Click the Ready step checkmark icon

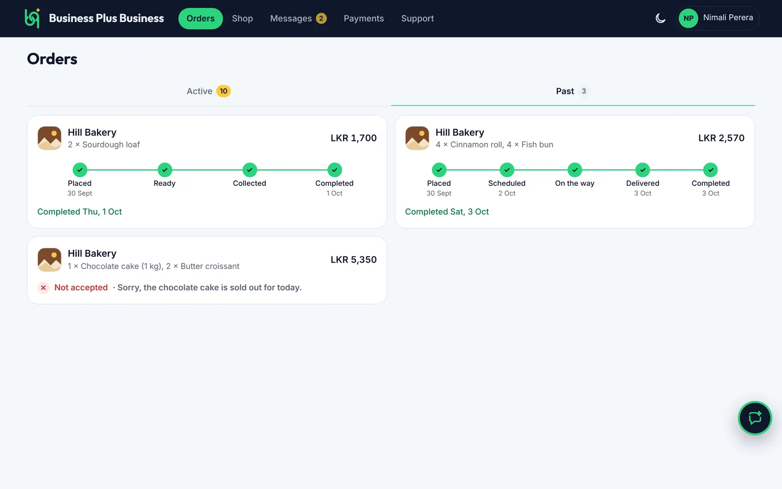click(x=165, y=170)
